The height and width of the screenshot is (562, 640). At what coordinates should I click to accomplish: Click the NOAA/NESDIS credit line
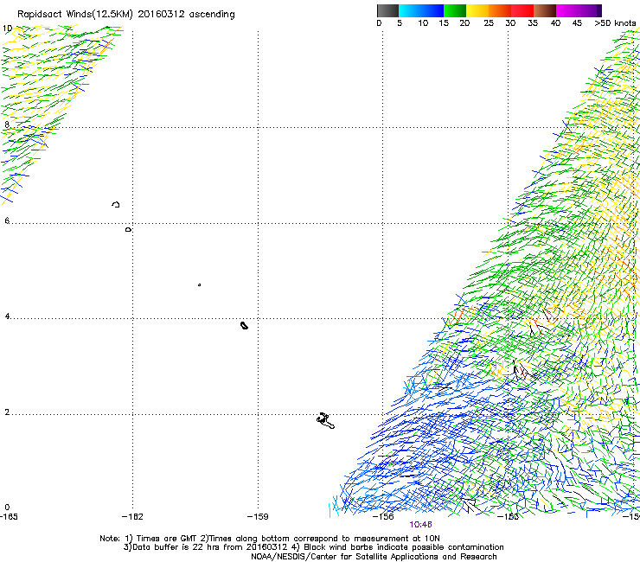[x=374, y=557]
